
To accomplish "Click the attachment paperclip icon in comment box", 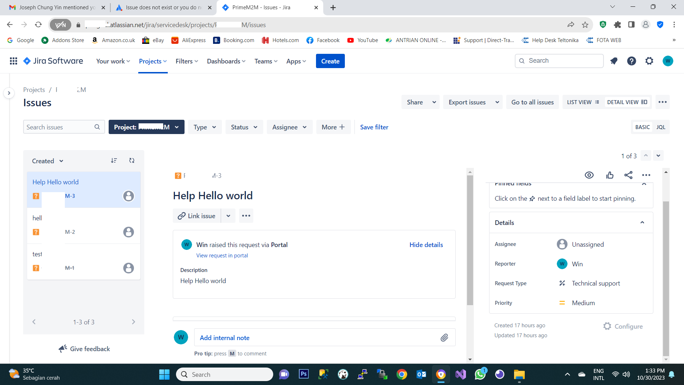I will (x=444, y=338).
